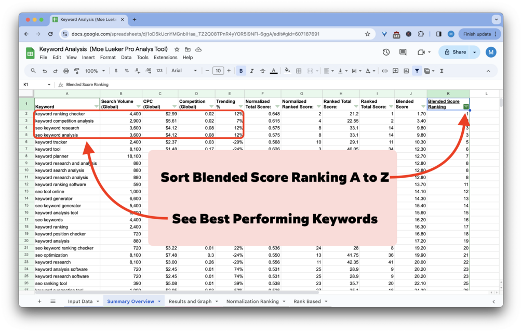Open text wrapping dropdown
Viewport: 522px width, 332px height.
(356, 71)
